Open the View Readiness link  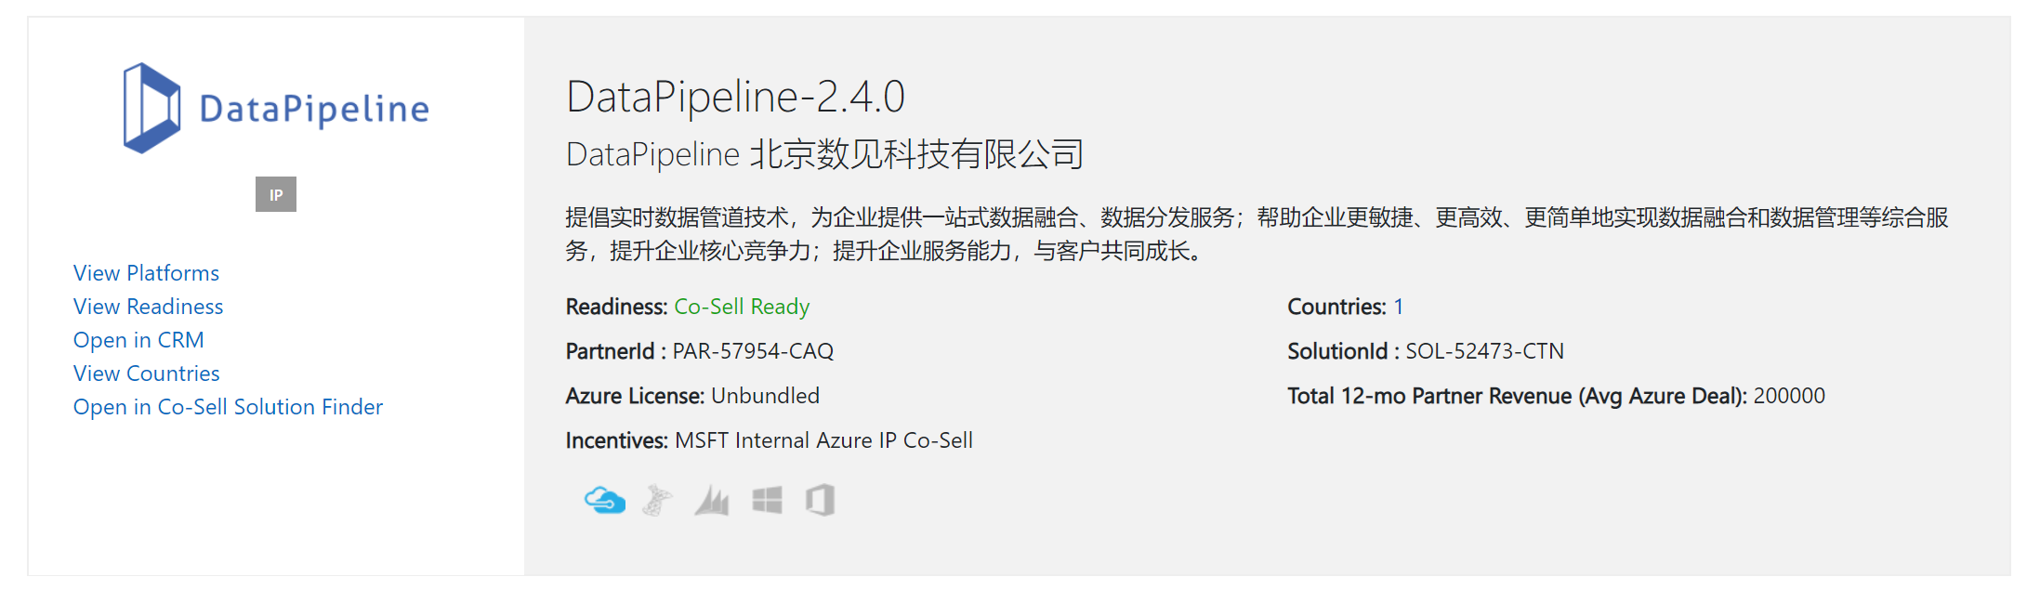[148, 307]
